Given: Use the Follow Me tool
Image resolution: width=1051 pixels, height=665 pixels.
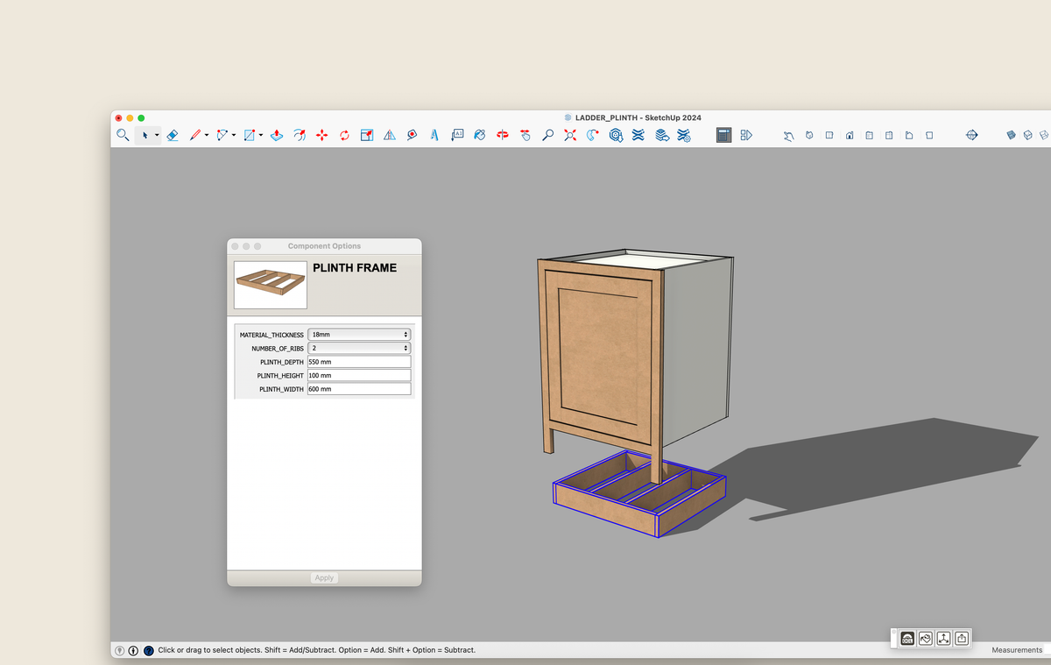Looking at the screenshot, I should (x=300, y=135).
